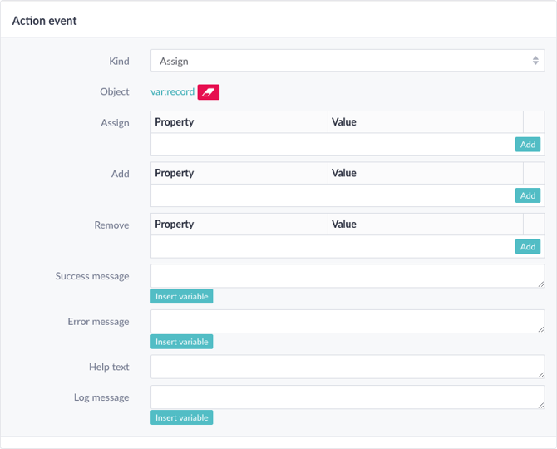Screen dimensions: 557x449
Task: Click into the Log message field
Action: (347, 397)
